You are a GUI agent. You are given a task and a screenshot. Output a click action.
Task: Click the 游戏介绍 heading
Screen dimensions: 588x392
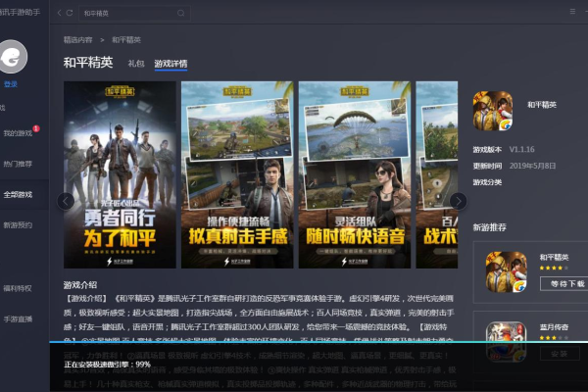[80, 285]
